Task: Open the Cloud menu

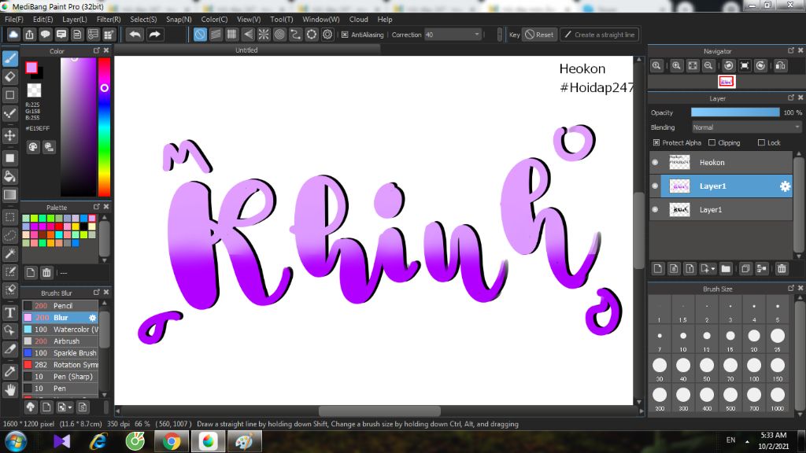Action: click(358, 20)
